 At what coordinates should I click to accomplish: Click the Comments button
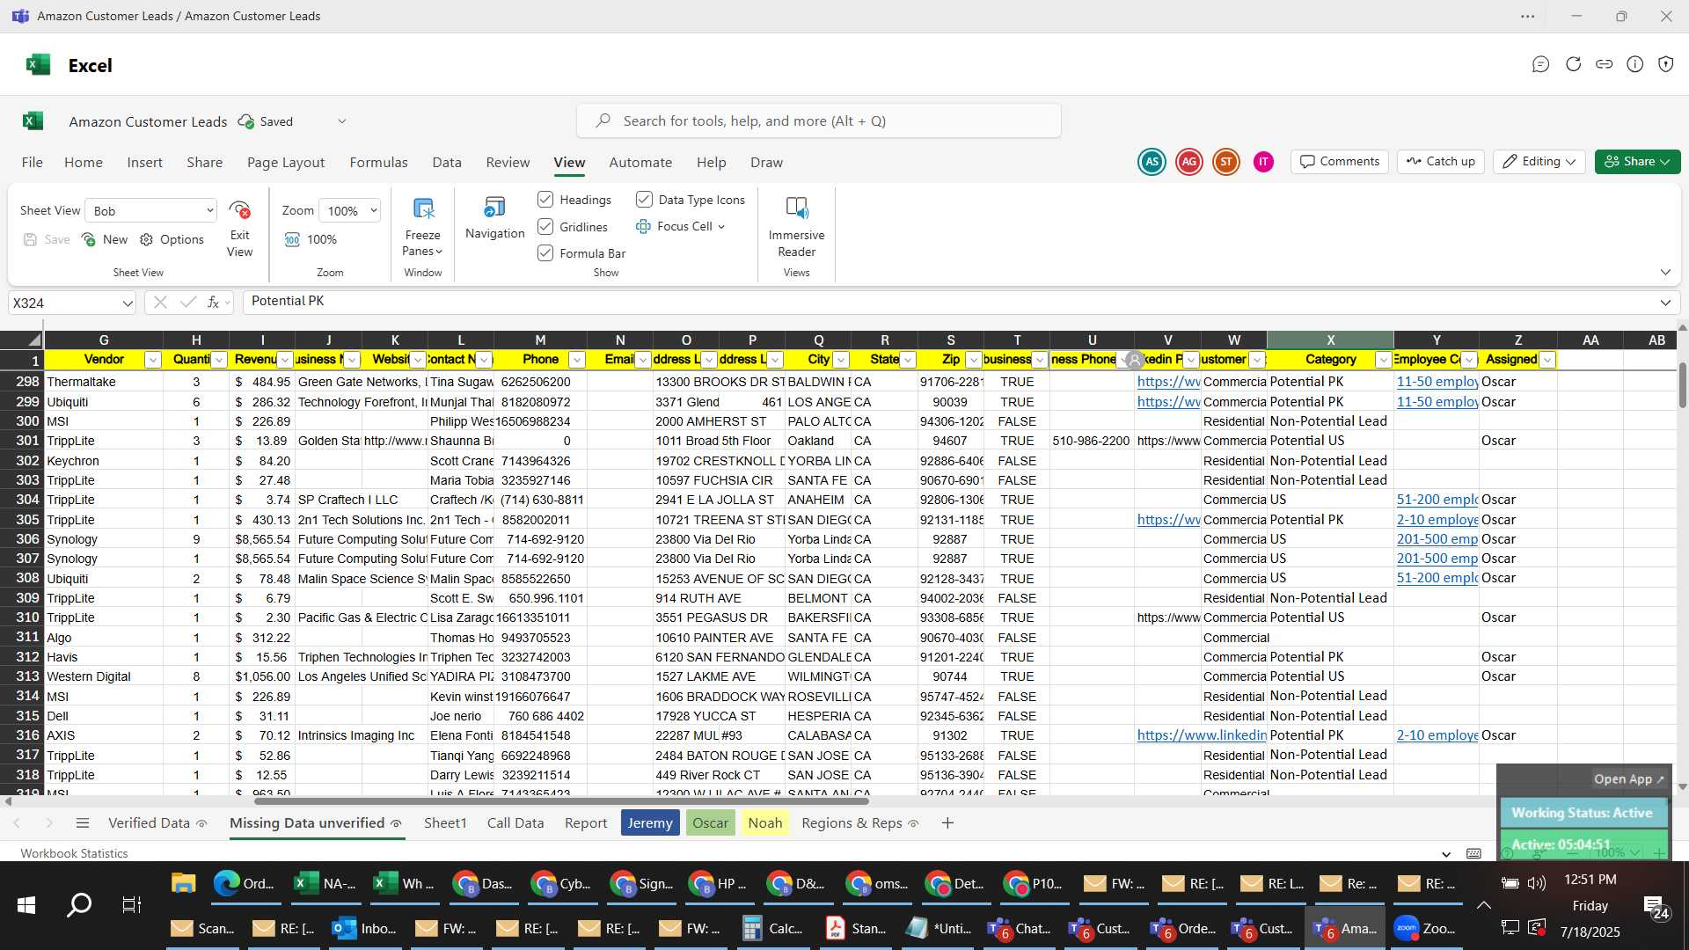(x=1340, y=162)
